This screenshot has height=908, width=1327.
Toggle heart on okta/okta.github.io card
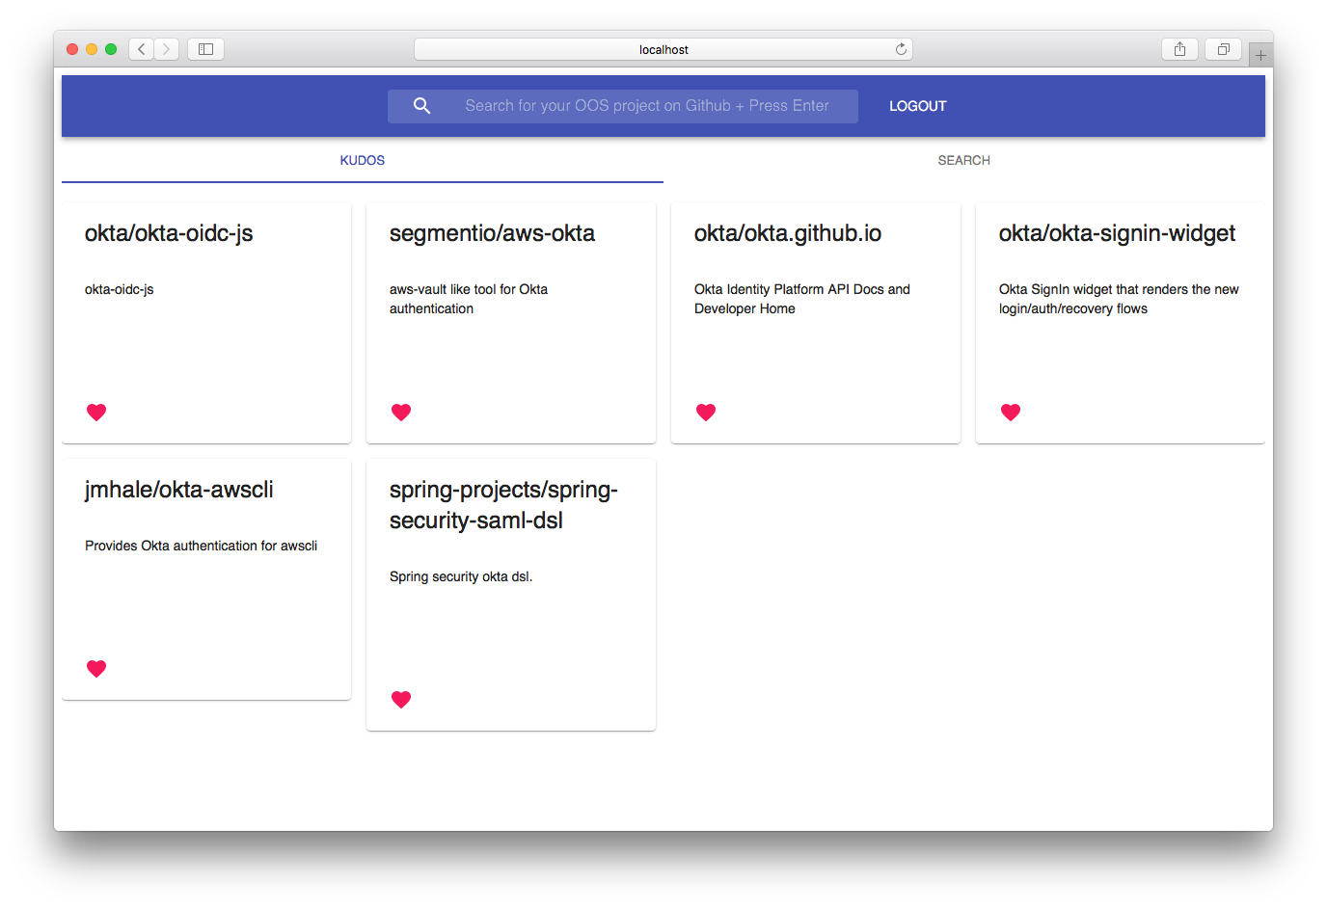tap(706, 413)
